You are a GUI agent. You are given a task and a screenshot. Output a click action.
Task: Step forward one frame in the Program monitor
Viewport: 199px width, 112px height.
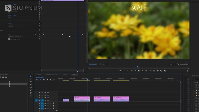pos(142,71)
